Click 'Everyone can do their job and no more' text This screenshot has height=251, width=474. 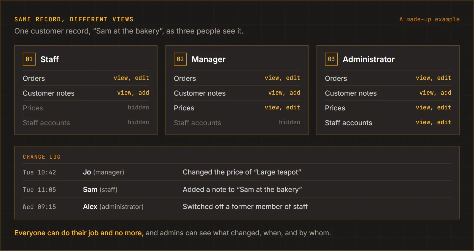[79, 233]
